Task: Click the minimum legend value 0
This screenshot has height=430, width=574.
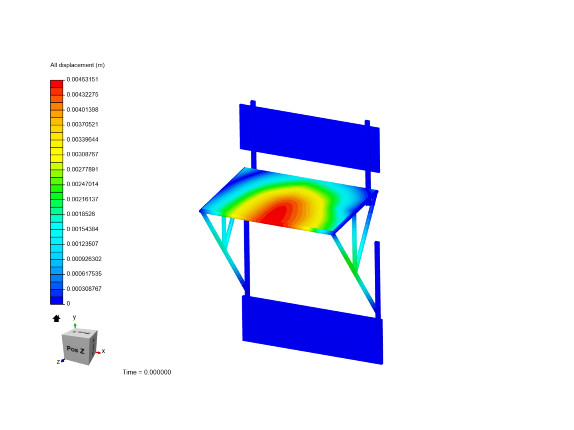Action: click(68, 303)
